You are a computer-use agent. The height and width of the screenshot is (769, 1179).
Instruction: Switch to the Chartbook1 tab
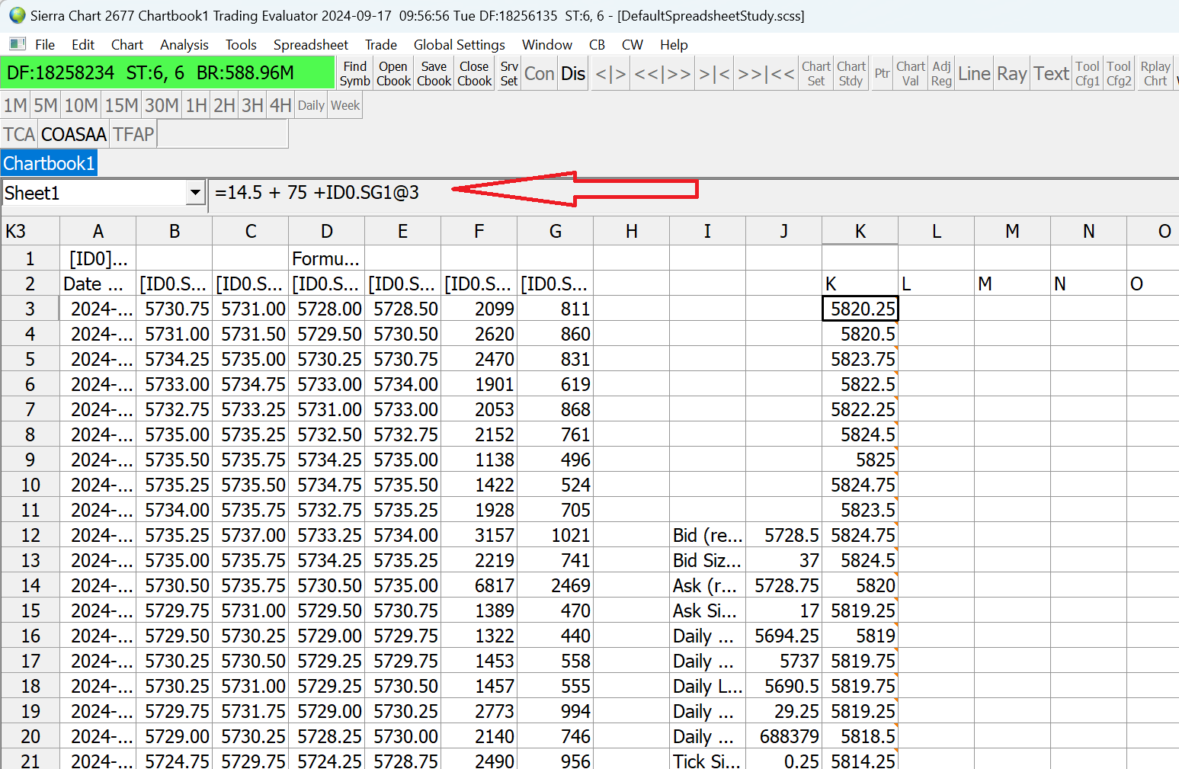[x=49, y=163]
